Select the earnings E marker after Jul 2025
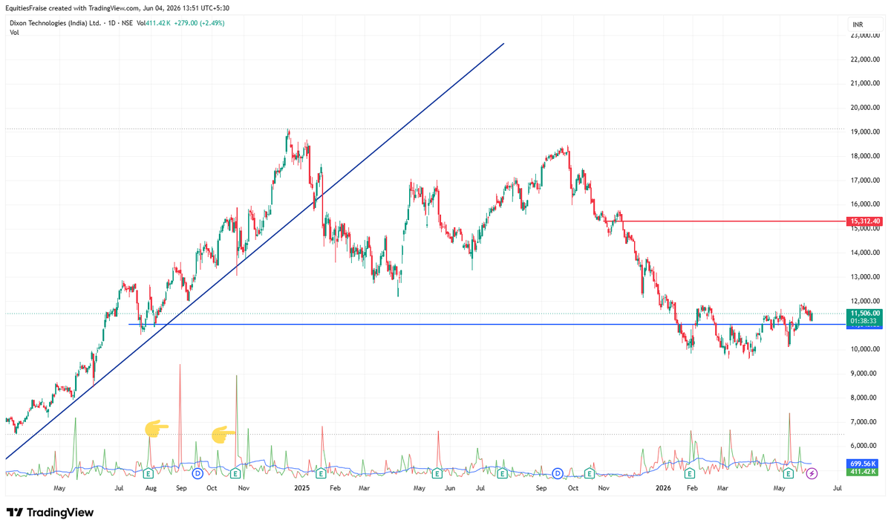Viewport: 891px width, 529px height. click(x=503, y=473)
